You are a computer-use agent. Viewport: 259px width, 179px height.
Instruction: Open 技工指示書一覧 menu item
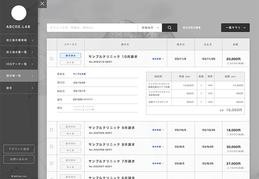point(19,52)
